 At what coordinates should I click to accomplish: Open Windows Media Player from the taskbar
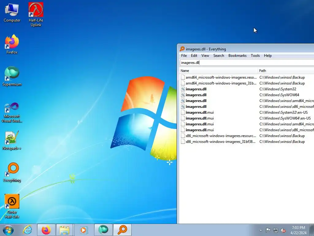click(84, 230)
